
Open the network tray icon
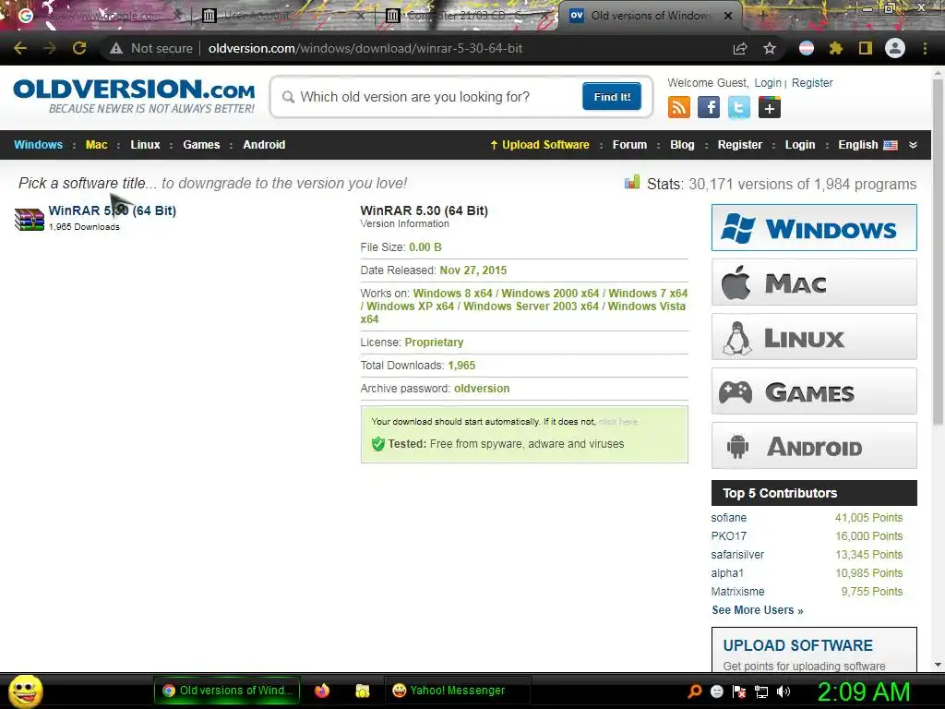pos(761,691)
